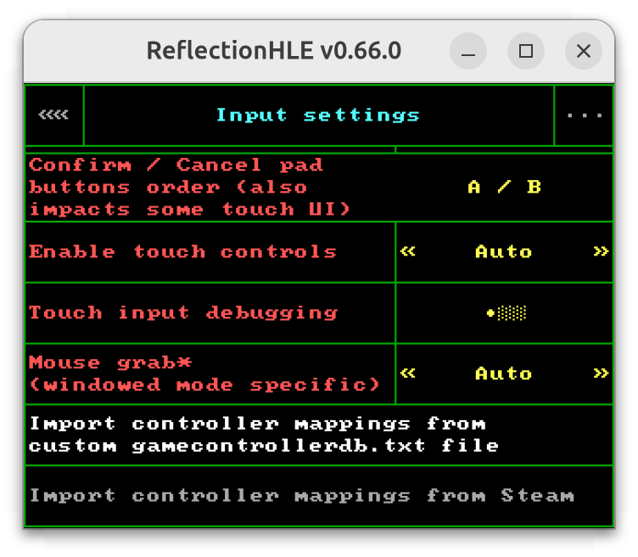Click the Enable touch controls label

pos(182,251)
